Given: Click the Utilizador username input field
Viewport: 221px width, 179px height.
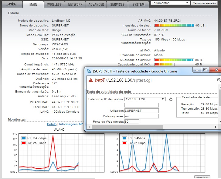Looking at the screenshot, I should 141,111.
